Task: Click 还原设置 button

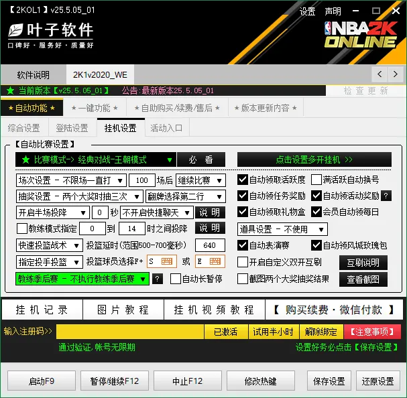Action: pyautogui.click(x=378, y=381)
